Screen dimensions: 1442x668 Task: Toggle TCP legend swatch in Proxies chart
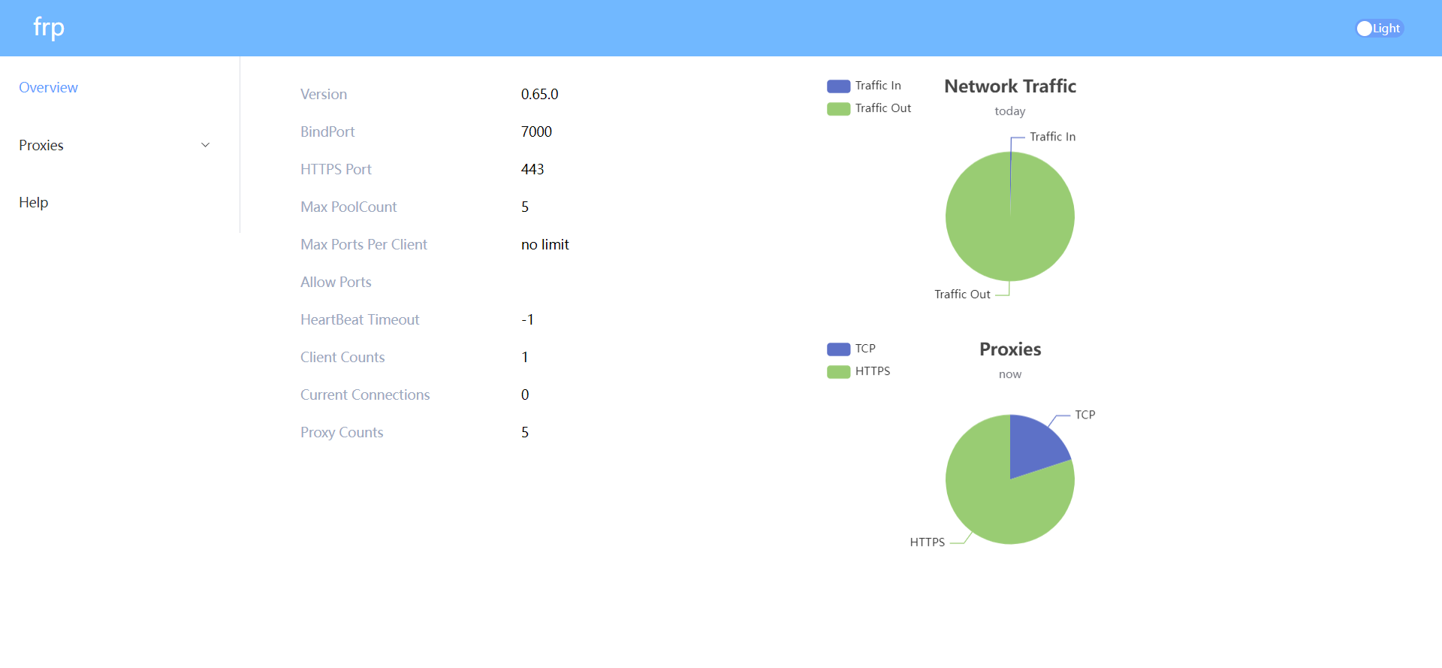click(838, 349)
